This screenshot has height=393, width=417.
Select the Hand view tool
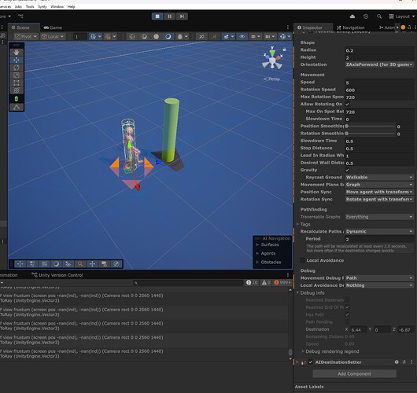pyautogui.click(x=17, y=53)
